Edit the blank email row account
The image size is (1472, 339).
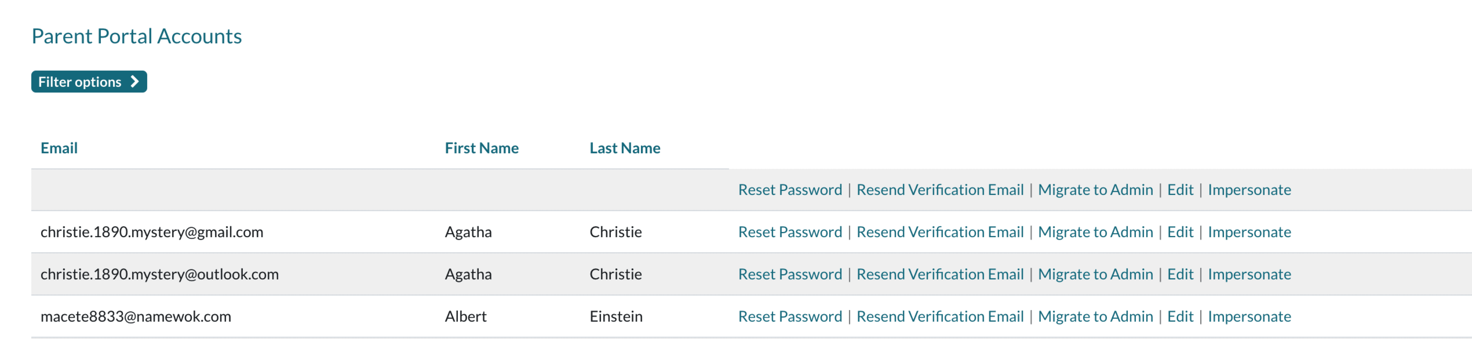pos(1180,189)
